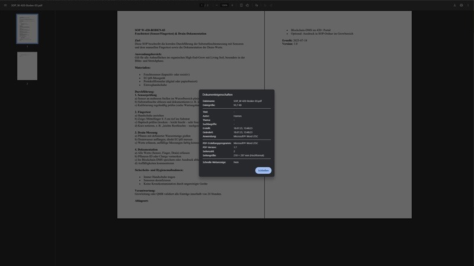Image resolution: width=474 pixels, height=266 pixels.
Task: Rotate the document counterclockwise
Action: coord(248,5)
